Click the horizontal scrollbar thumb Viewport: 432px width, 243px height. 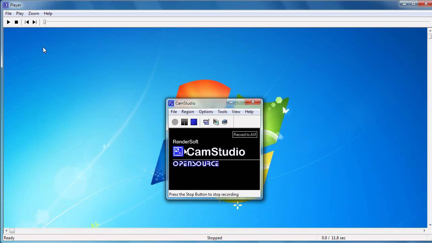tap(12, 231)
